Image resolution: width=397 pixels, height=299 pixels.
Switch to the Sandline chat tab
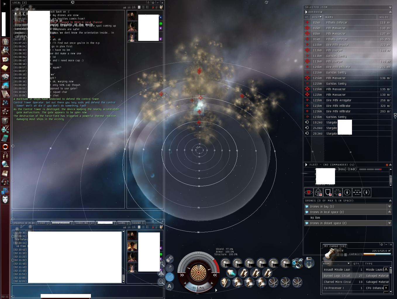[84, 223]
